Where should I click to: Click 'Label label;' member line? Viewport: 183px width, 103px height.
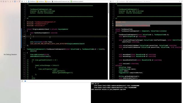[x=124, y=71]
